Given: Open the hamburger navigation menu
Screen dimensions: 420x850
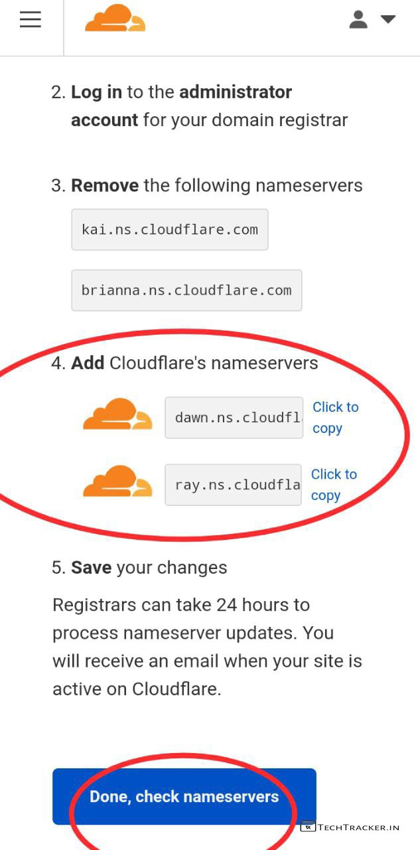Looking at the screenshot, I should pyautogui.click(x=31, y=20).
